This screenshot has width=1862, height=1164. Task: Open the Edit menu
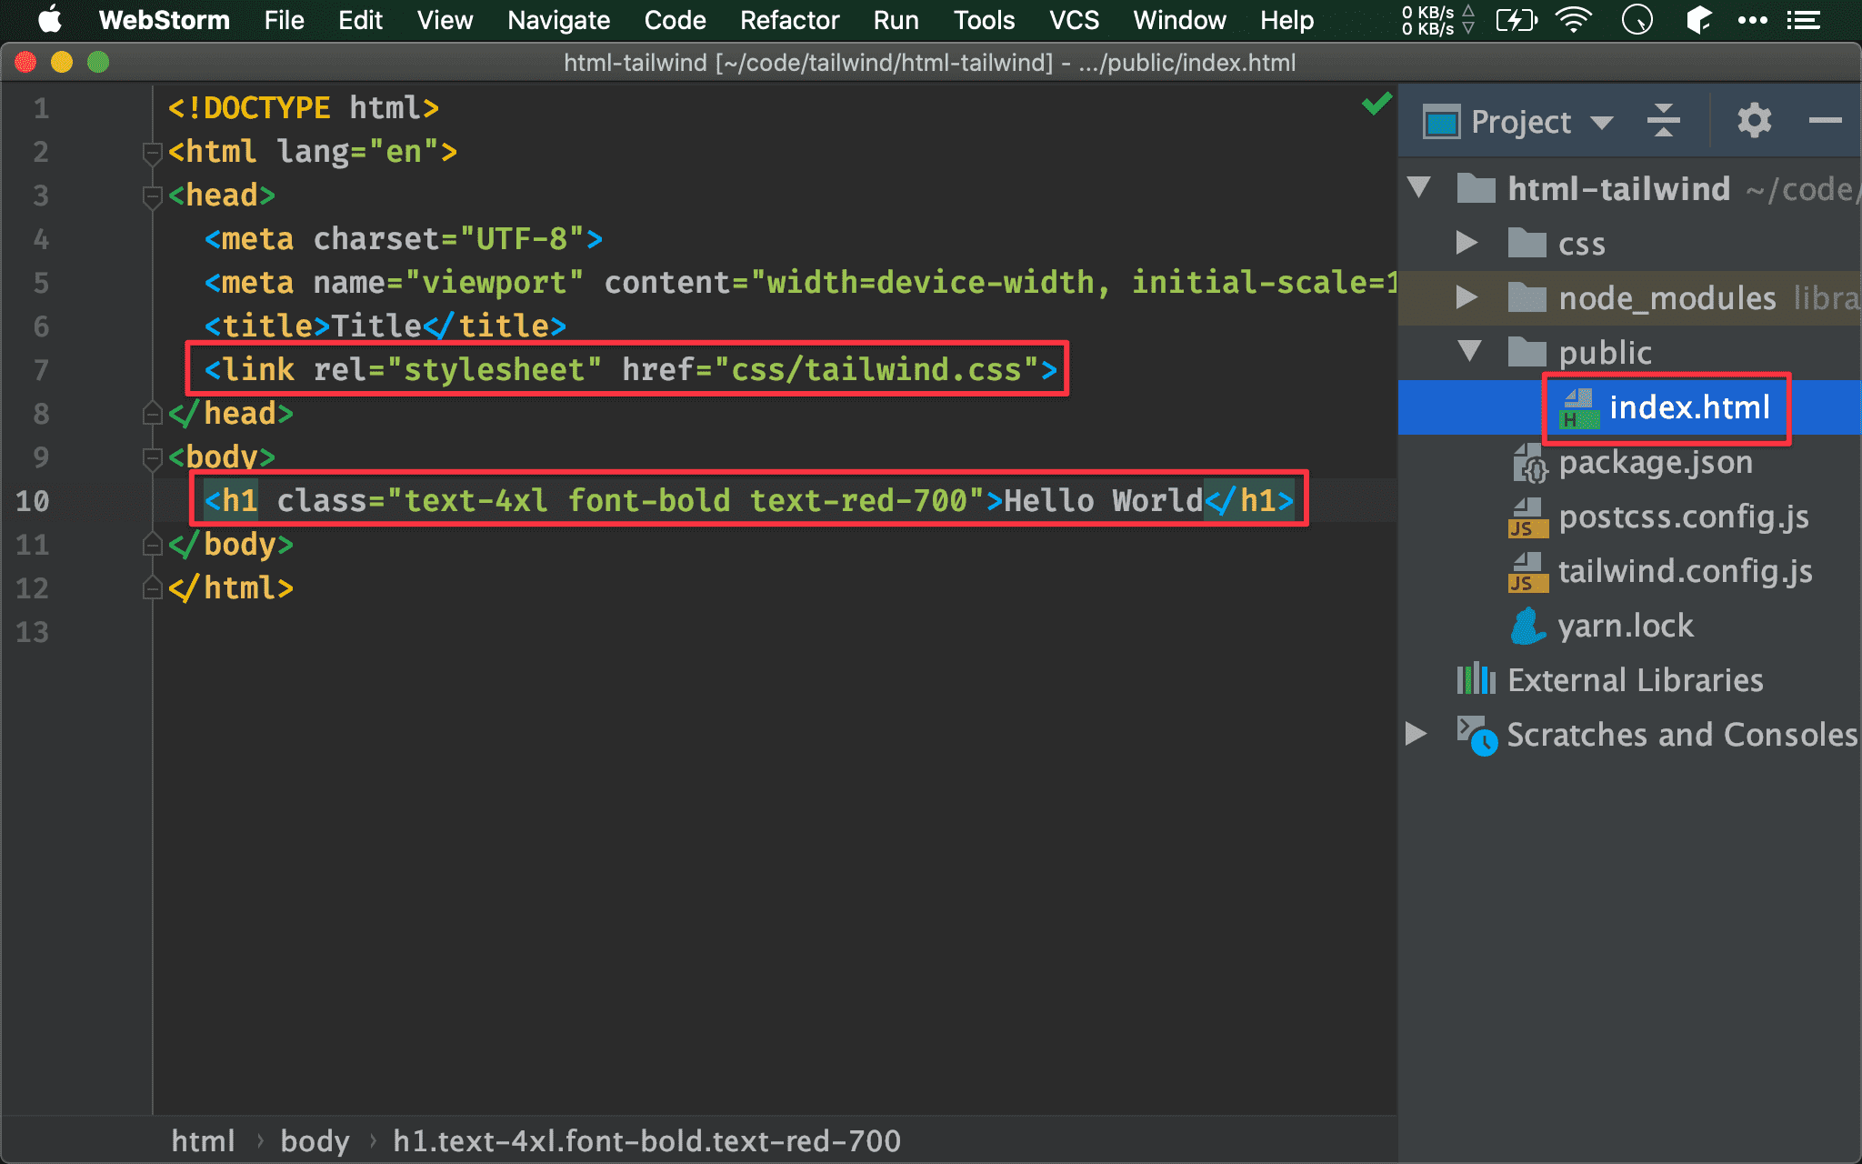pyautogui.click(x=360, y=19)
